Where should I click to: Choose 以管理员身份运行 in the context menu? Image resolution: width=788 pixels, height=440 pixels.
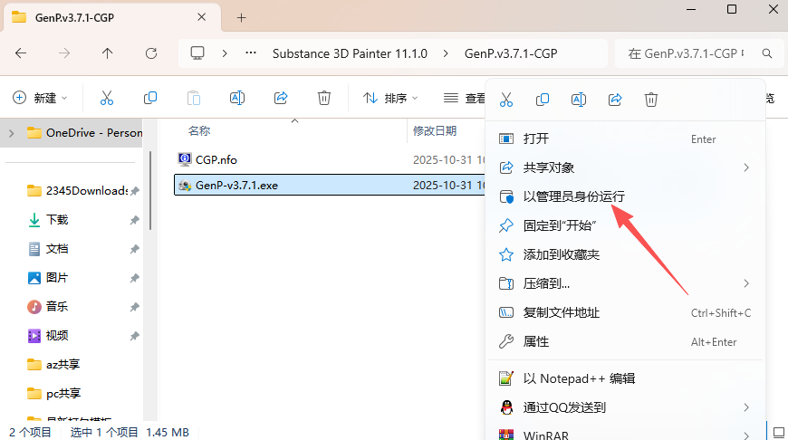pos(625,196)
